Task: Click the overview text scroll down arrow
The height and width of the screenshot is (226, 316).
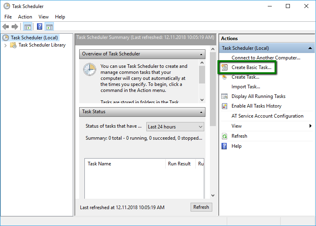Action: pos(202,100)
